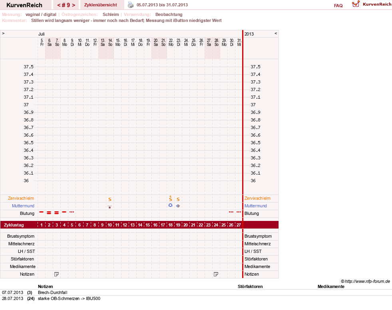Click the cervical mucus S symbol on day 10
This screenshot has height=310, width=392.
(110, 199)
